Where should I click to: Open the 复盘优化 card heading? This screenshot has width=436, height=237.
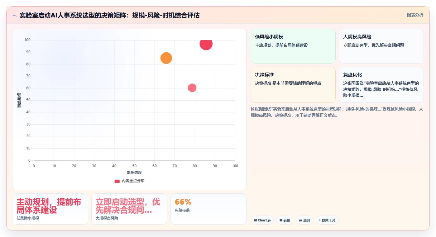[x=352, y=75]
